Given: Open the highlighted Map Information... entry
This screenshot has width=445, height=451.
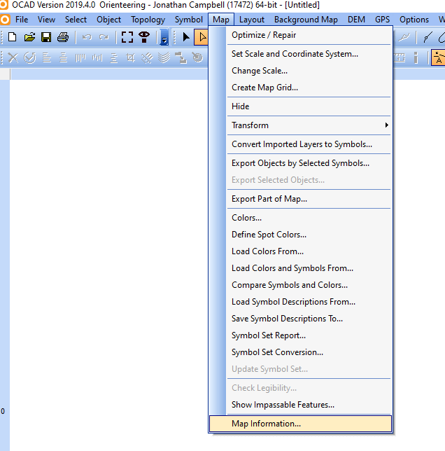Looking at the screenshot, I should tap(300, 424).
